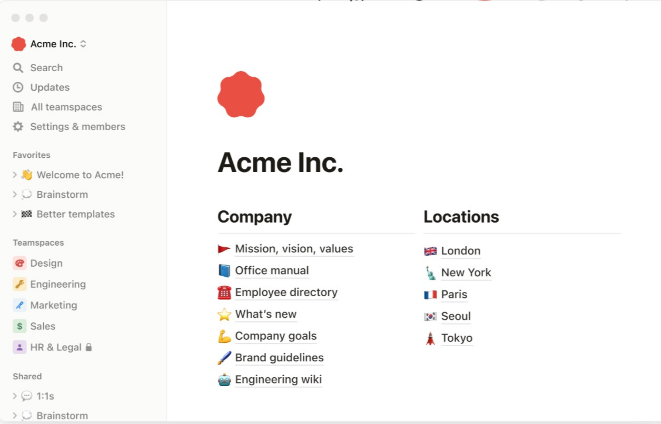The height and width of the screenshot is (424, 661).
Task: Expand the 1:1s shared page
Action: coord(15,396)
